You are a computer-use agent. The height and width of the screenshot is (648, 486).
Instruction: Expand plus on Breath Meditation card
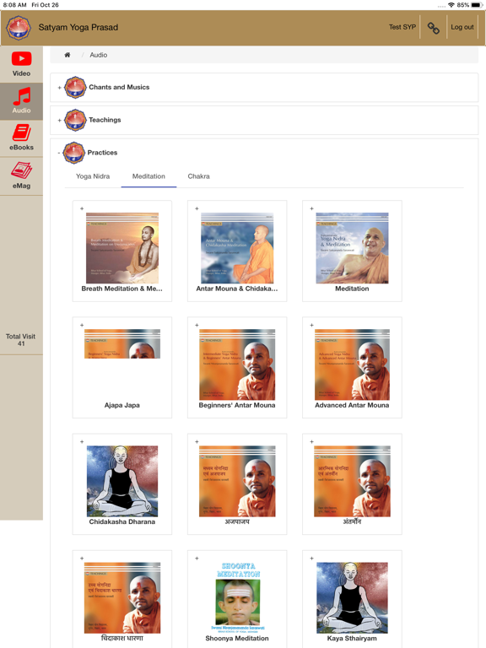[82, 208]
